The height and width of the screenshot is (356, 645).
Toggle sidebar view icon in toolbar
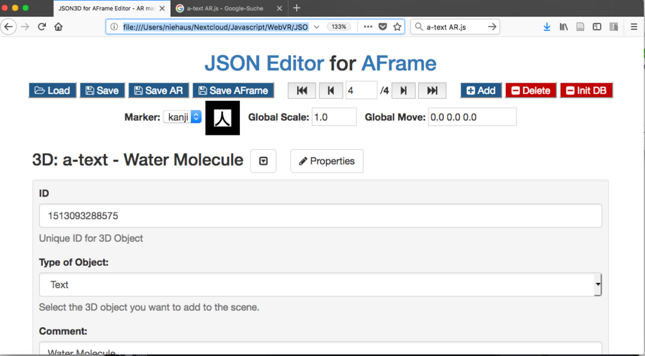597,26
